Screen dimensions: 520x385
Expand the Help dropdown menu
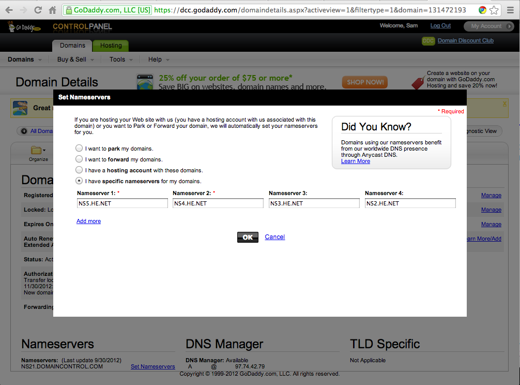(159, 60)
